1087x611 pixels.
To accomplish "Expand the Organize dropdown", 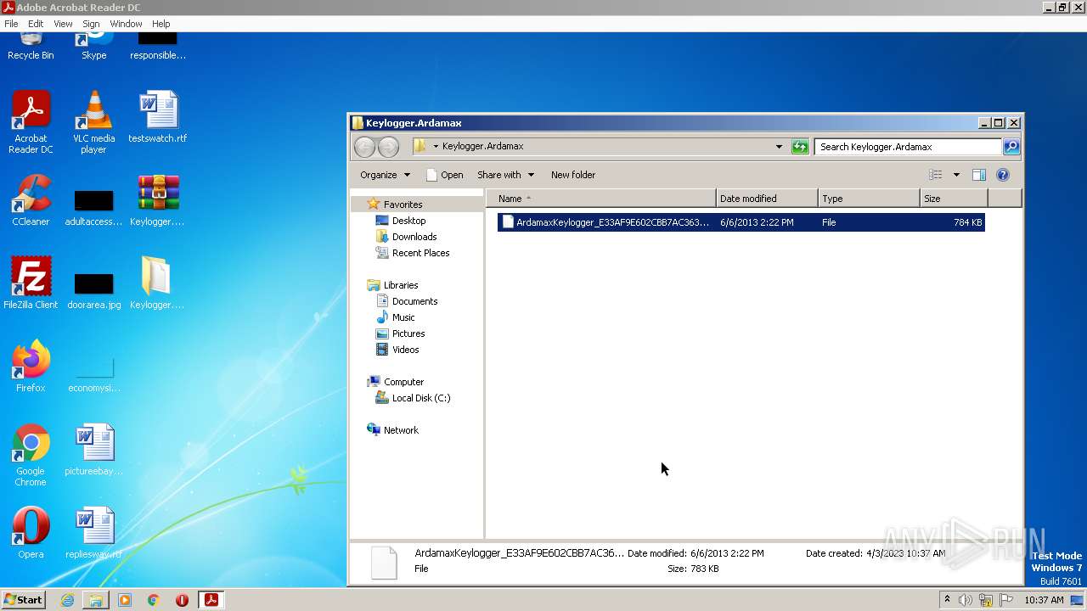I will tap(385, 175).
